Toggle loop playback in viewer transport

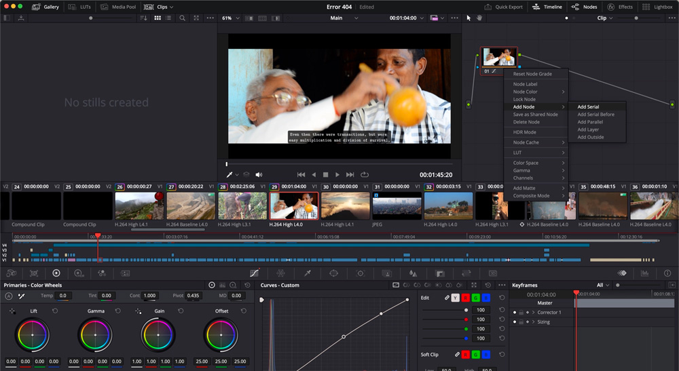[365, 174]
